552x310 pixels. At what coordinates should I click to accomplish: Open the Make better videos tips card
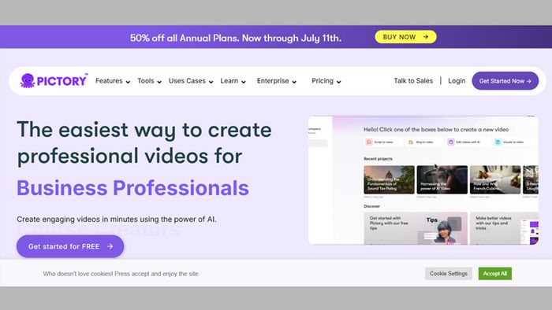pyautogui.click(x=504, y=228)
